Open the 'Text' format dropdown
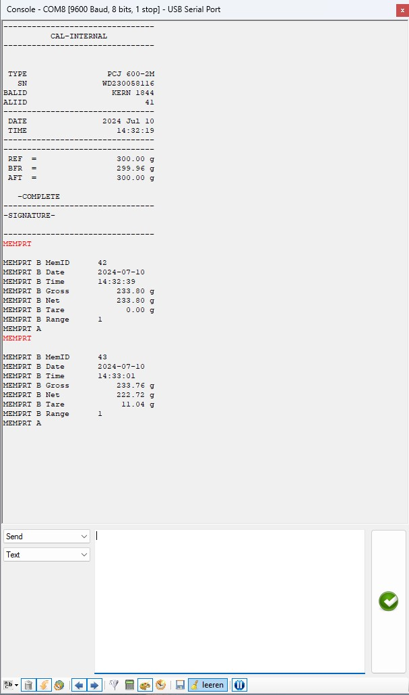 pos(46,555)
